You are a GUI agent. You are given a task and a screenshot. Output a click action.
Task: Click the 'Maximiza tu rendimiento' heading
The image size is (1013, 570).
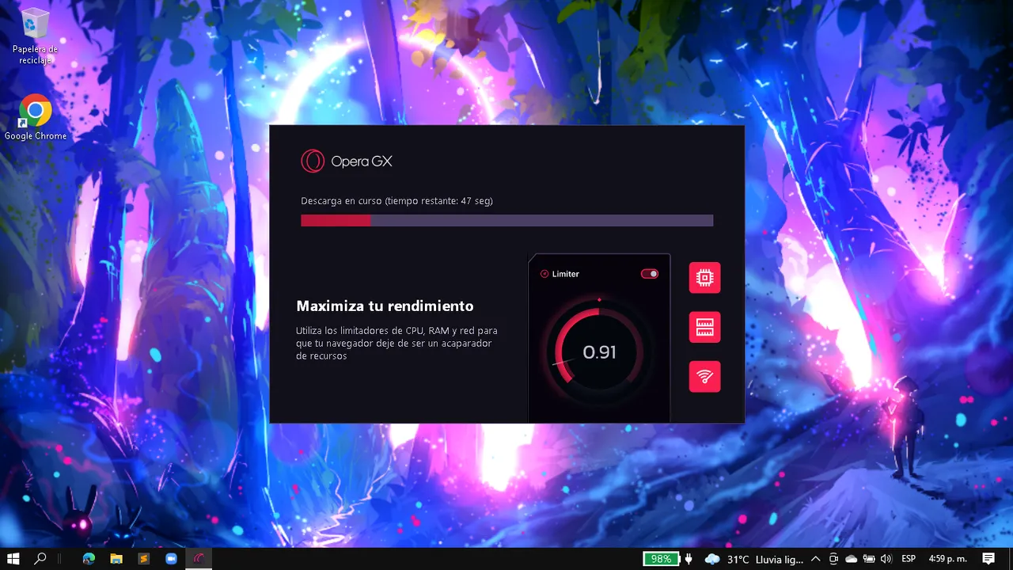coord(385,306)
